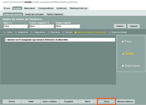Open the Centre top menu
The width and height of the screenshot is (146, 105).
coord(6,2)
